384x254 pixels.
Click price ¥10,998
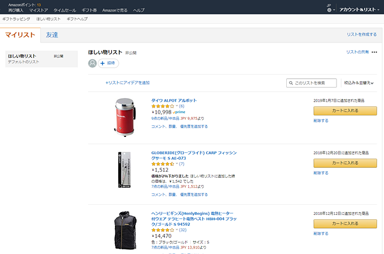162,112
